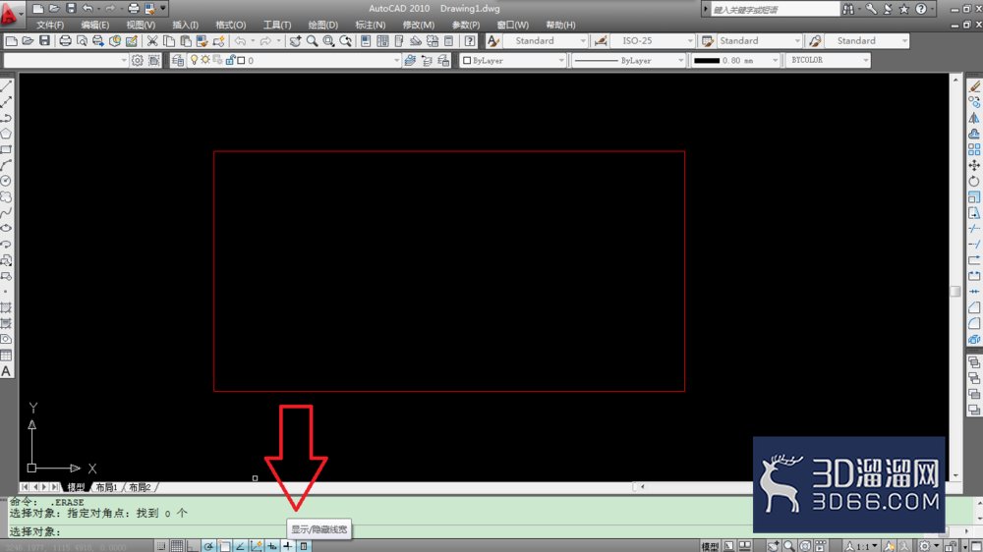This screenshot has width=983, height=552.
Task: Open the 格式(O) menu
Action: (x=231, y=26)
